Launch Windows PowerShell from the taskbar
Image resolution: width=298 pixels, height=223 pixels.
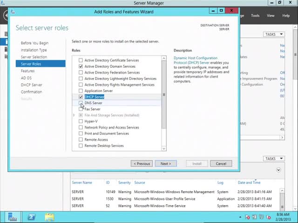[32, 217]
